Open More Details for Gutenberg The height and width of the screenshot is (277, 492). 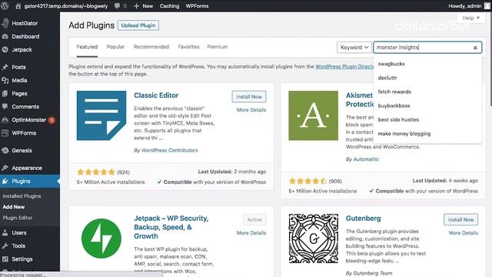463,232
